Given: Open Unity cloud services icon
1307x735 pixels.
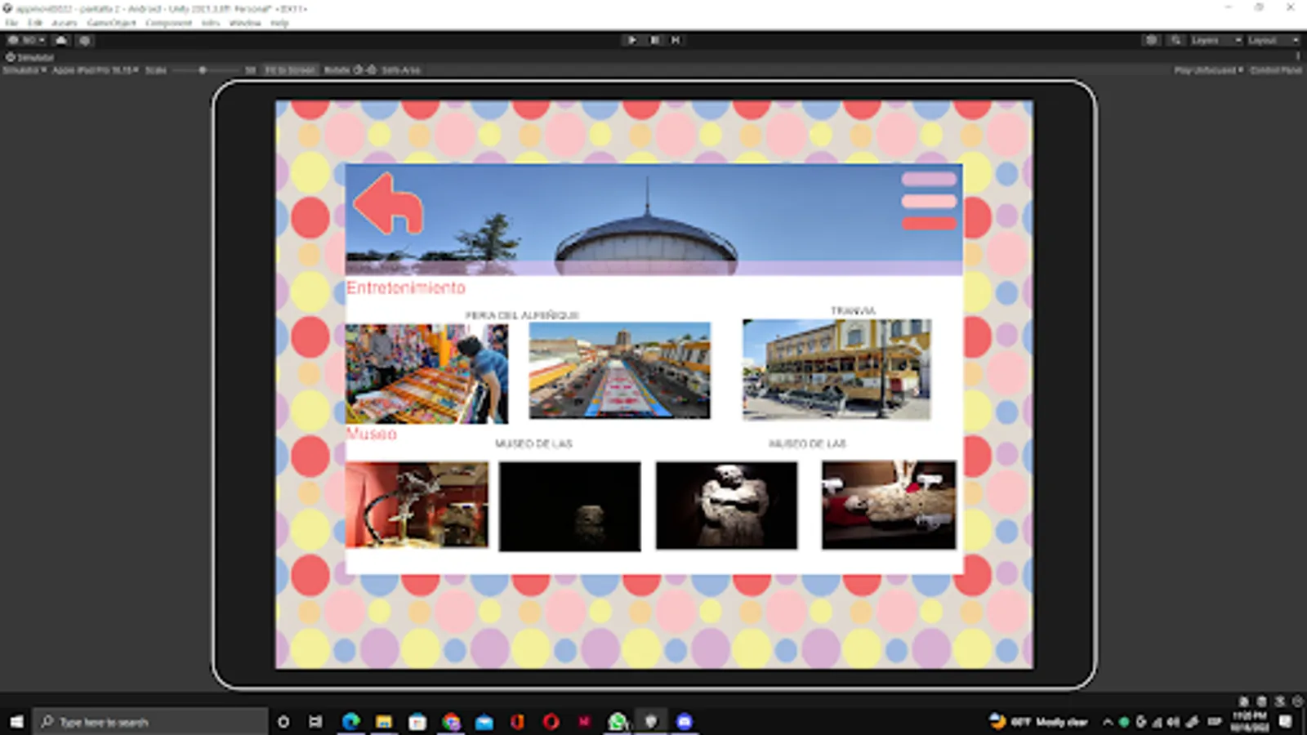Looking at the screenshot, I should pos(61,40).
